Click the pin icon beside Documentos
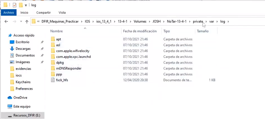This screenshot has width=265, height=119. pos(42,55)
